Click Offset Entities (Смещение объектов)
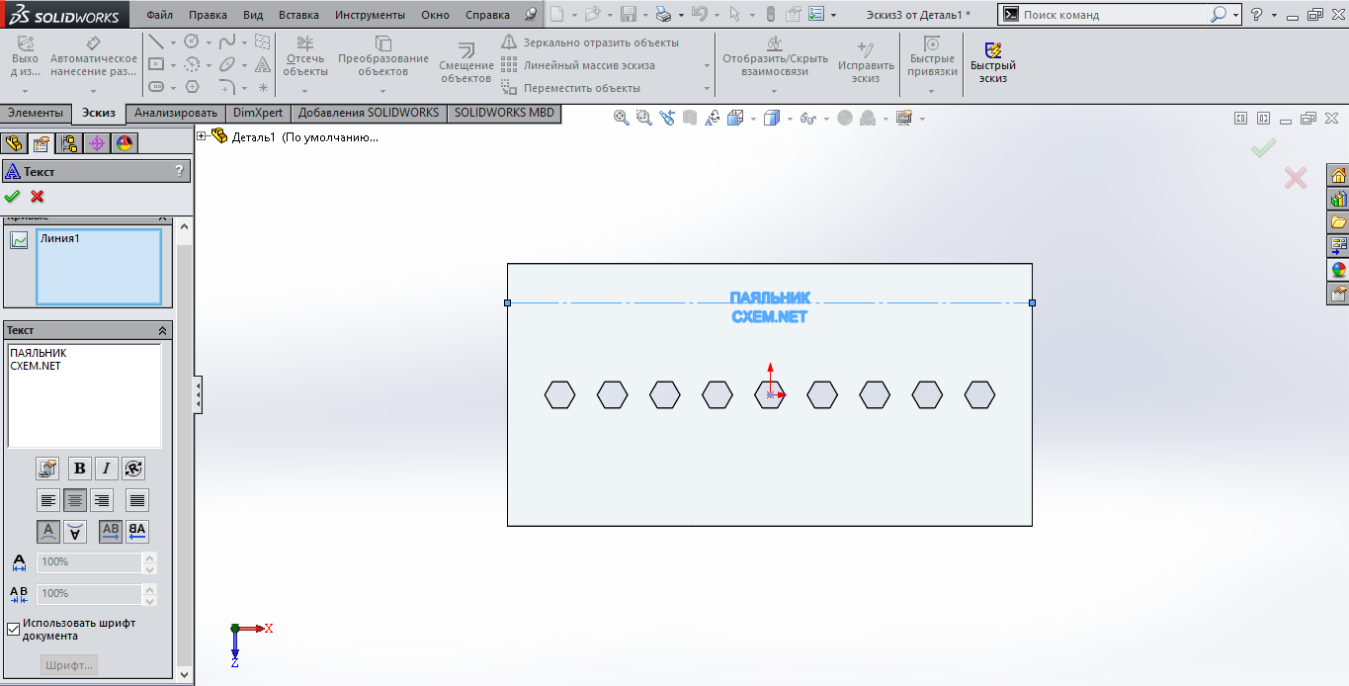Image resolution: width=1349 pixels, height=686 pixels. coord(465,62)
